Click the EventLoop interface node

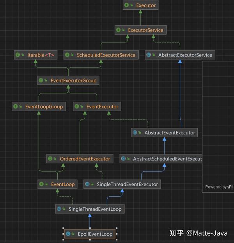pos(57,184)
